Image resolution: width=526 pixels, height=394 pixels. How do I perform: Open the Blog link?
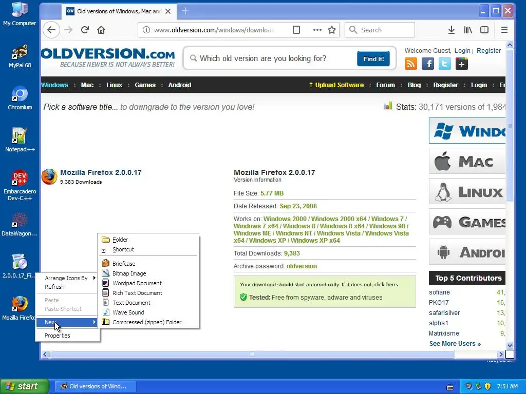[x=414, y=85]
